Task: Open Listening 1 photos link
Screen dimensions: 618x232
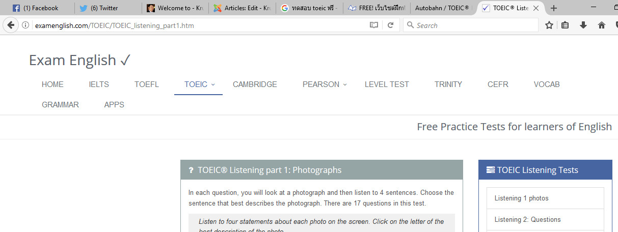Action: [545, 198]
